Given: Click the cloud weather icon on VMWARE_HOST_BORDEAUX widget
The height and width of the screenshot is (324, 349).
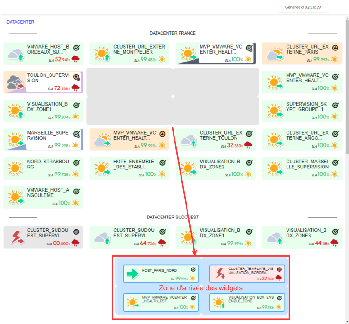Looking at the screenshot, I should pos(15,54).
